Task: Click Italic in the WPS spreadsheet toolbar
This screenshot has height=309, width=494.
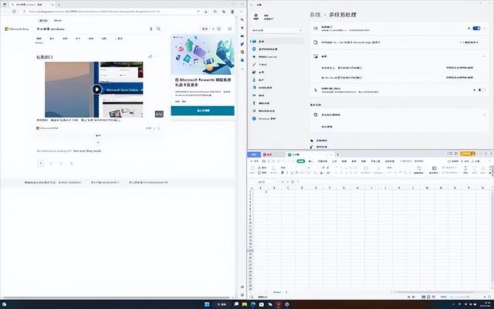Action: [287, 172]
